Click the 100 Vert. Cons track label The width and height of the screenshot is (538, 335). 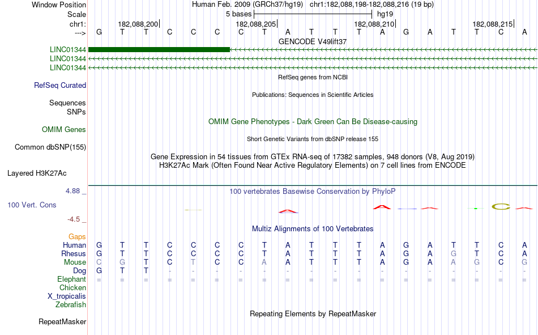pos(32,205)
